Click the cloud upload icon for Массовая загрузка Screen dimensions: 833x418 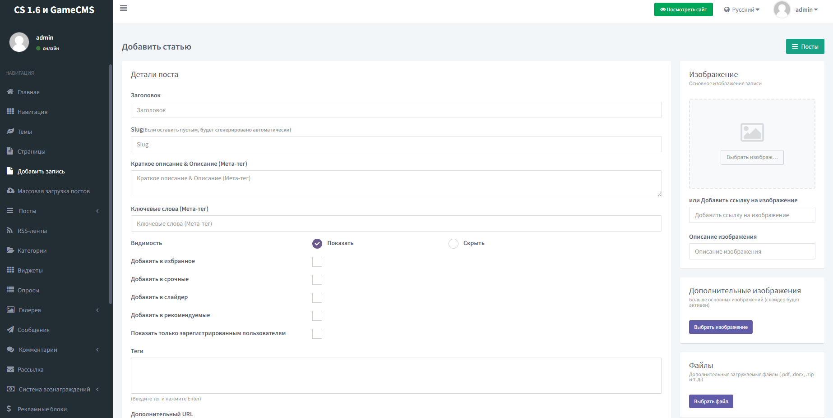[10, 191]
